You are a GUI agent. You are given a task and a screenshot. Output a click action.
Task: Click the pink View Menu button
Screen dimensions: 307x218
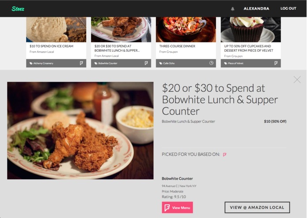[x=178, y=207]
